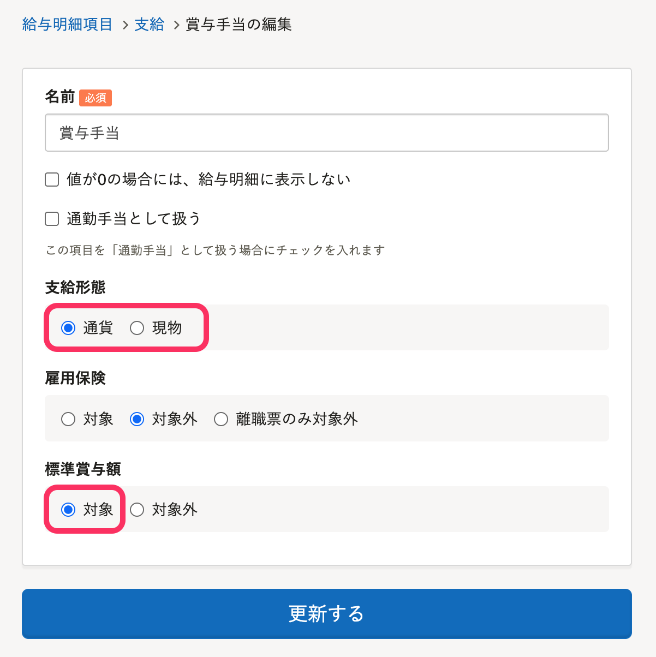Pick 対象外 radio under 標準賞与額
The width and height of the screenshot is (656, 657).
pos(137,510)
